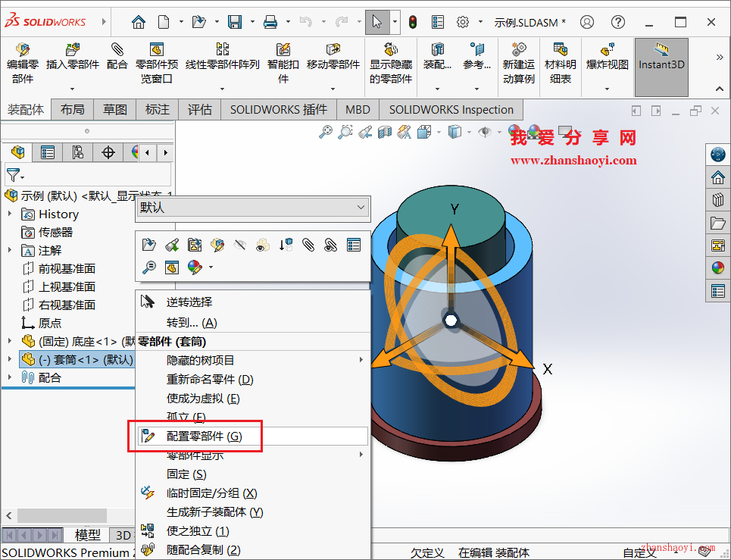Image resolution: width=731 pixels, height=560 pixels.
Task: Open the SOLIDWORKS Inspection tab
Action: 451,110
